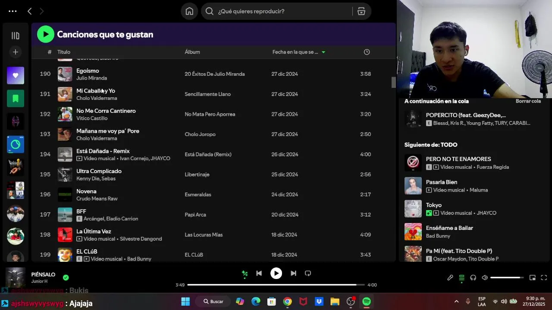The image size is (552, 310).
Task: Seek in the playback progress bar
Action: click(x=276, y=285)
